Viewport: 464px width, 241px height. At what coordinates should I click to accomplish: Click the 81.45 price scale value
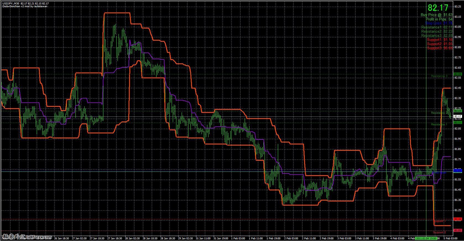458,190
